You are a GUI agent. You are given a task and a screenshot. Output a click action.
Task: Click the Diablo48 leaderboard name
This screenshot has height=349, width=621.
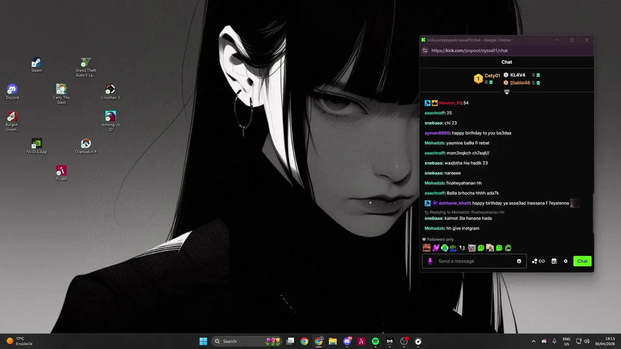pyautogui.click(x=520, y=83)
